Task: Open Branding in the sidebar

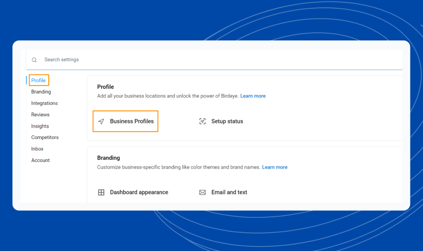Action: tap(41, 92)
